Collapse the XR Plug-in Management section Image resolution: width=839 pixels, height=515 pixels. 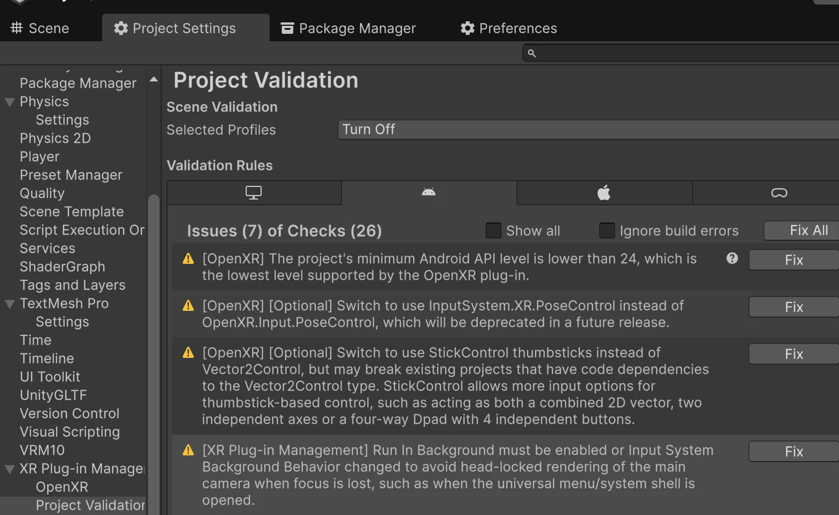tap(10, 469)
